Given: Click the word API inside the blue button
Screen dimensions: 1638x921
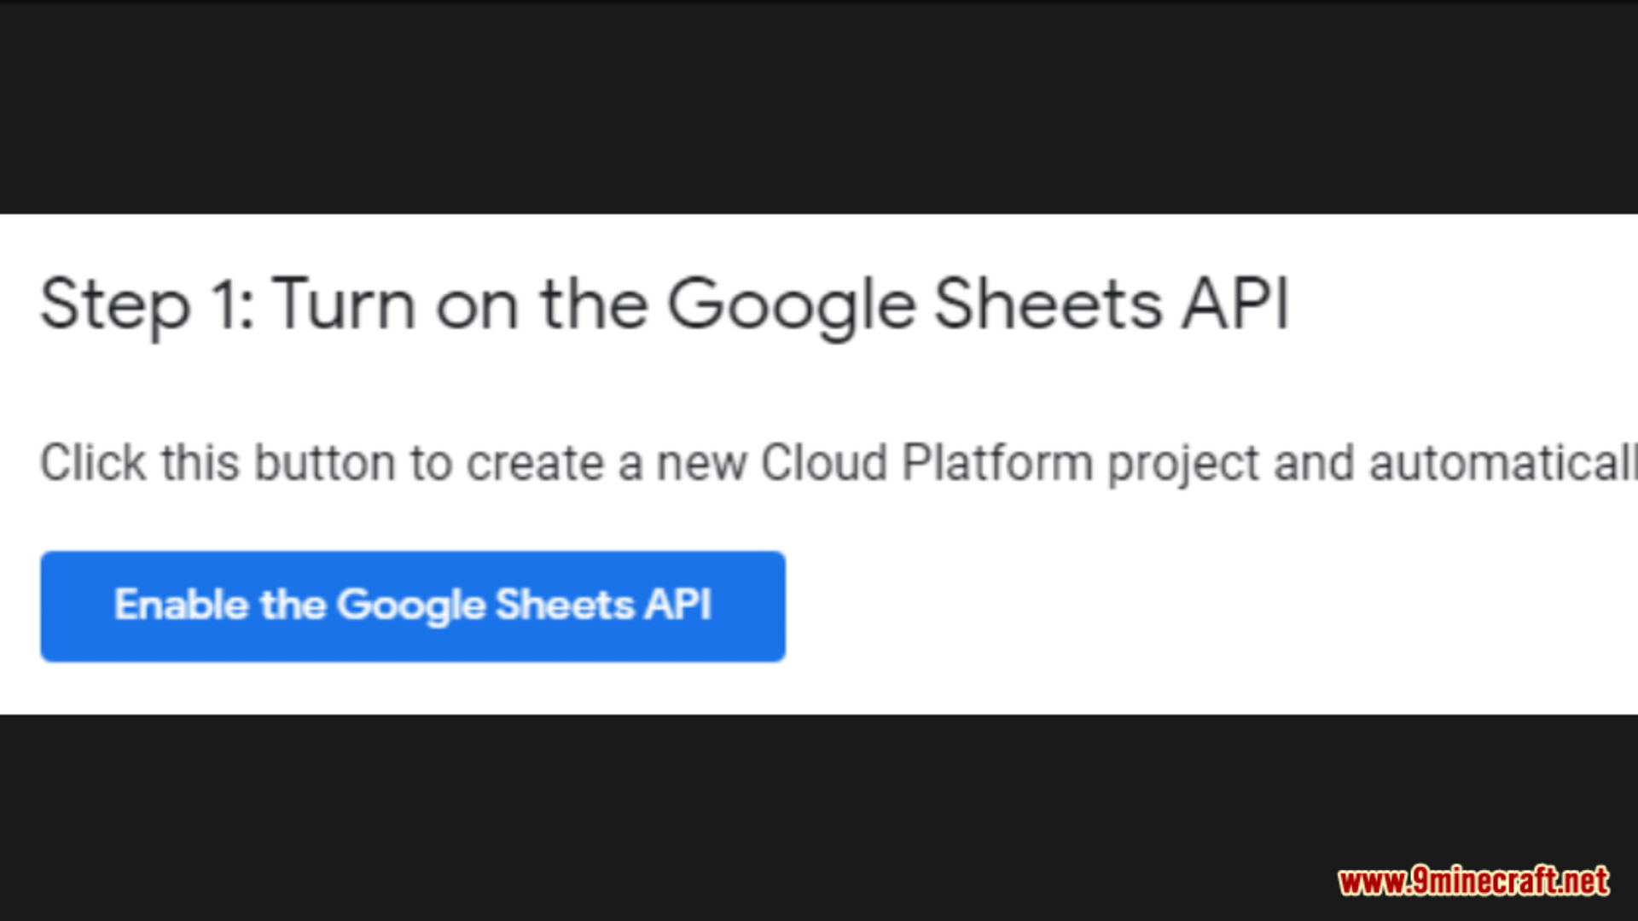Looking at the screenshot, I should coord(678,605).
